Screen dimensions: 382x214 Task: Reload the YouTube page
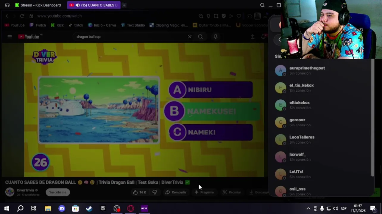coord(22,16)
